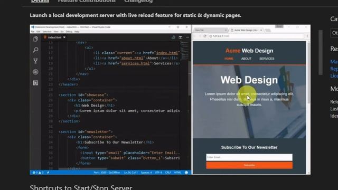This screenshot has height=190, width=338.
Task: Click the browser forward arrow
Action: [x=200, y=36]
